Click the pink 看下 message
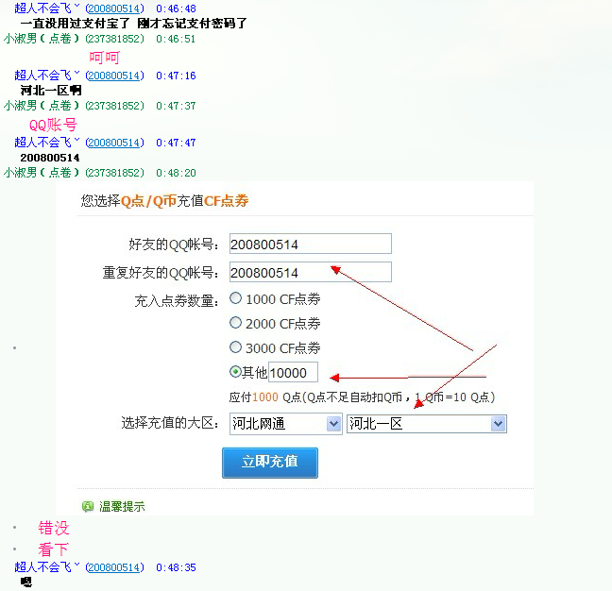The width and height of the screenshot is (612, 591). click(53, 549)
